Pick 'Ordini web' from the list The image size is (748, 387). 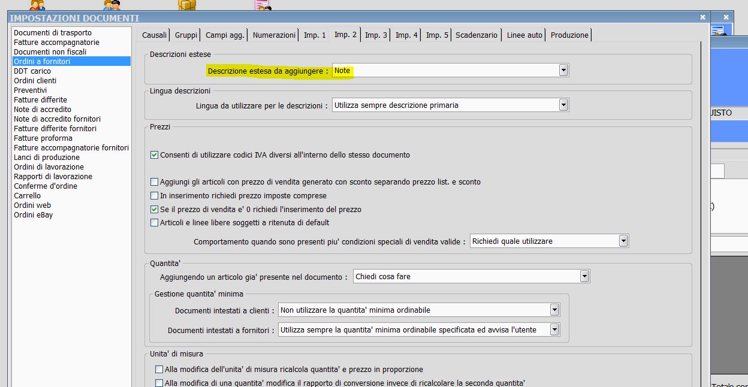click(x=71, y=205)
